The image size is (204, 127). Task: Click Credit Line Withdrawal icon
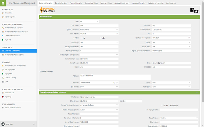(3, 36)
